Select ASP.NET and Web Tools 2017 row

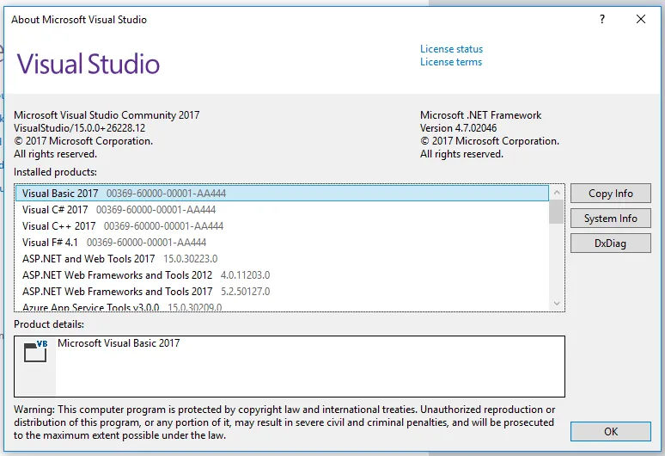282,259
